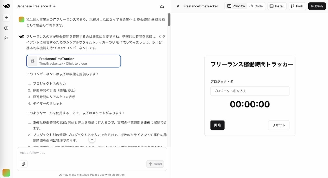Fork the FreelanceTimeTracker project
Viewport: 328px width, 178px height.
pyautogui.click(x=297, y=6)
